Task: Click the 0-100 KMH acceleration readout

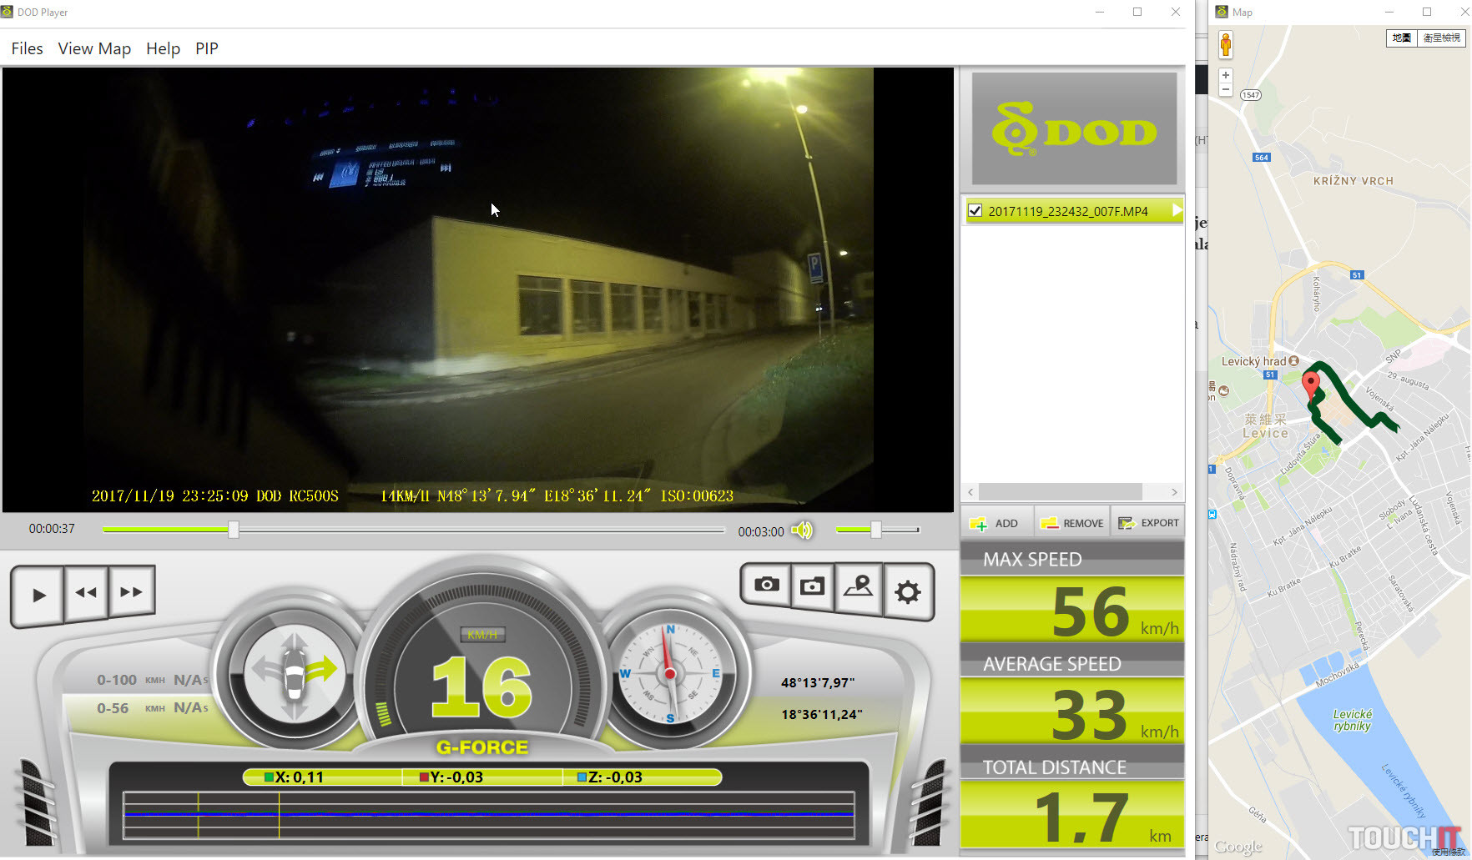Action: tap(152, 680)
